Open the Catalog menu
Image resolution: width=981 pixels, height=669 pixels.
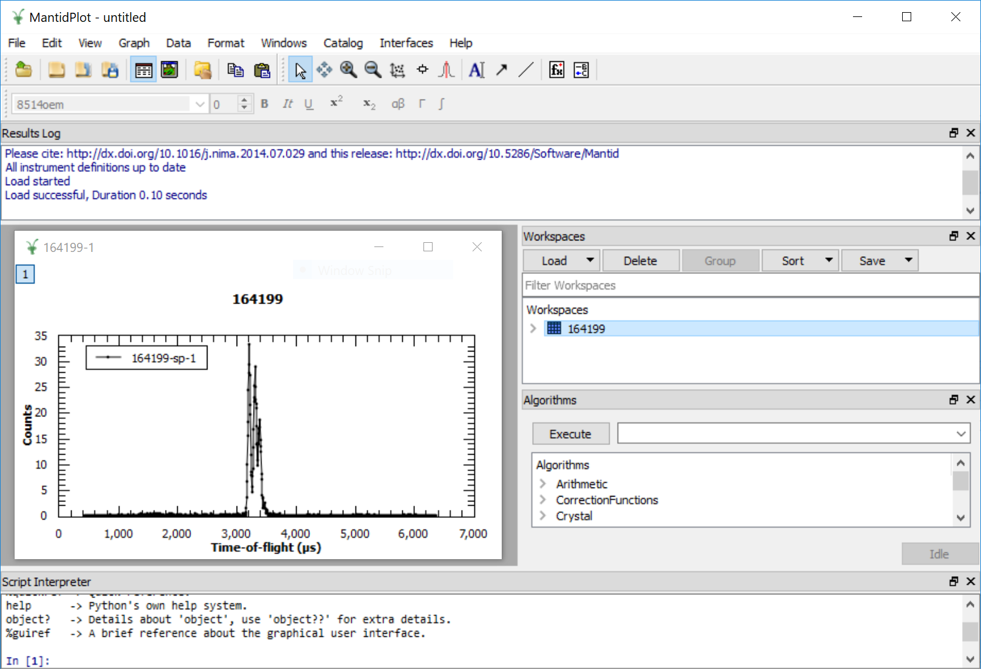coord(343,43)
